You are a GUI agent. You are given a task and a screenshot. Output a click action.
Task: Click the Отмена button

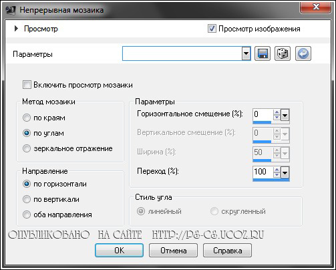[173, 251]
